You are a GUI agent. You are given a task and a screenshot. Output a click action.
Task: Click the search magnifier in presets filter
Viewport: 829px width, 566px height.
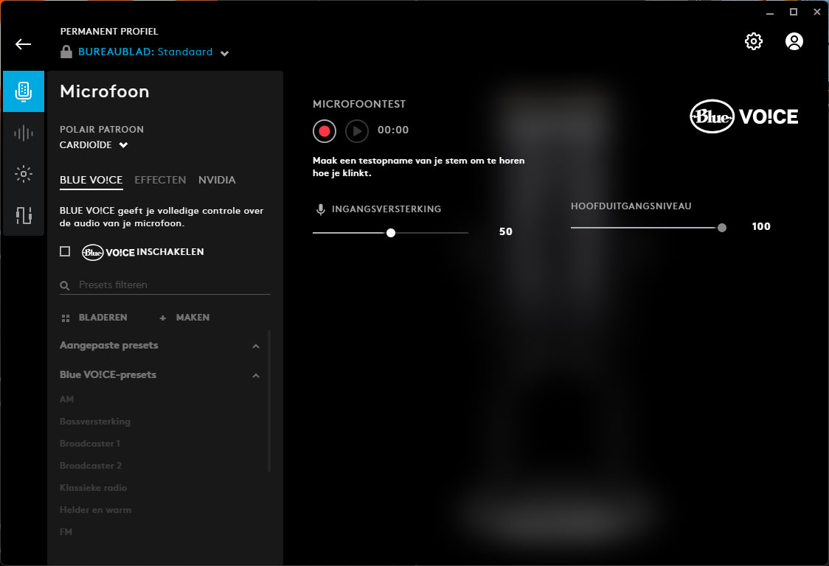[65, 286]
